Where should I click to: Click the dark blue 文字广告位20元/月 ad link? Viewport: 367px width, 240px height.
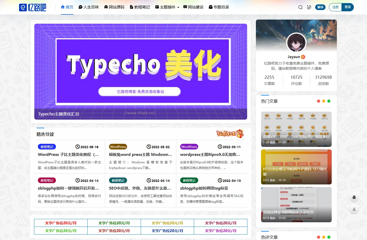167,231
